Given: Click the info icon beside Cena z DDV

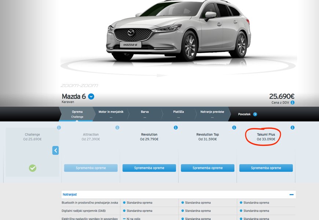Looking at the screenshot, I should click(x=293, y=102).
